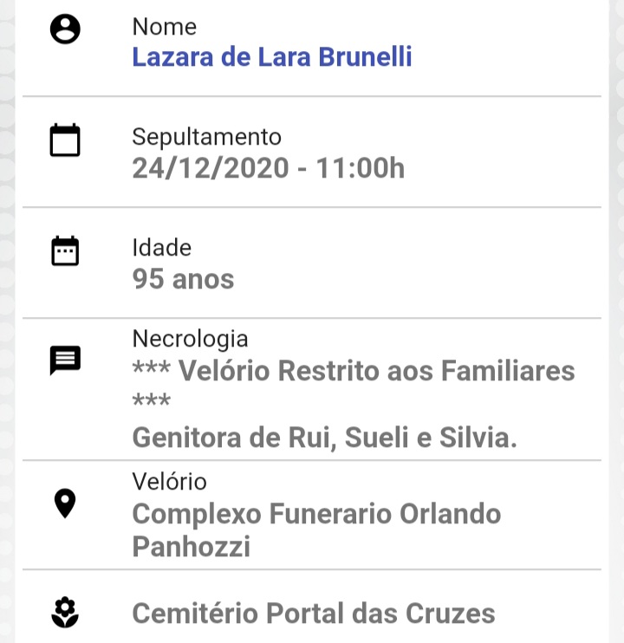The height and width of the screenshot is (643, 624).
Task: Tap the location pin icon beside Velório
Action: coord(65,503)
